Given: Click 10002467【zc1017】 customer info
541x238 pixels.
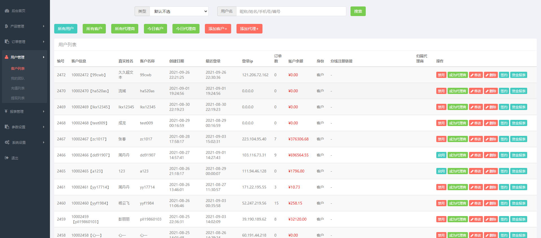Looking at the screenshot, I should [x=89, y=139].
